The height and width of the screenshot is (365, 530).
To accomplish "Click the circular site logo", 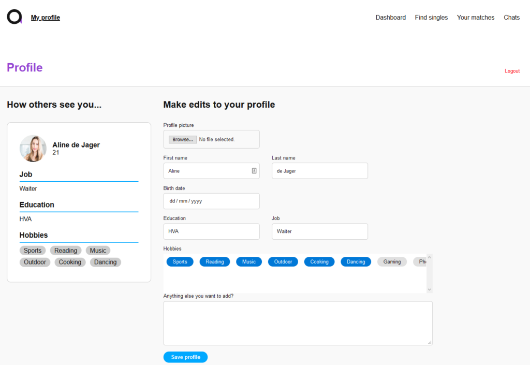I will 14,17.
